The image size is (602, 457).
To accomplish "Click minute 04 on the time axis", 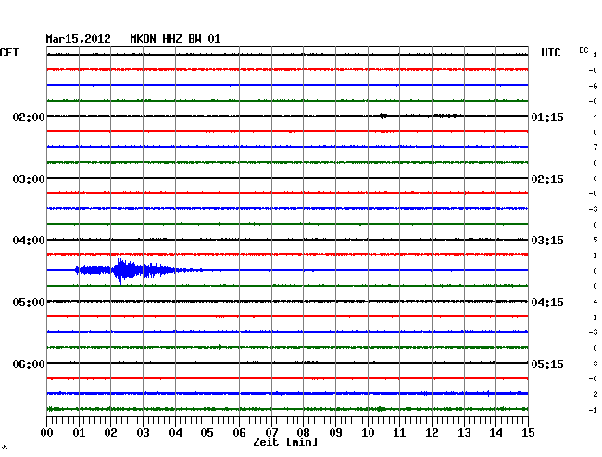I will click(x=175, y=433).
